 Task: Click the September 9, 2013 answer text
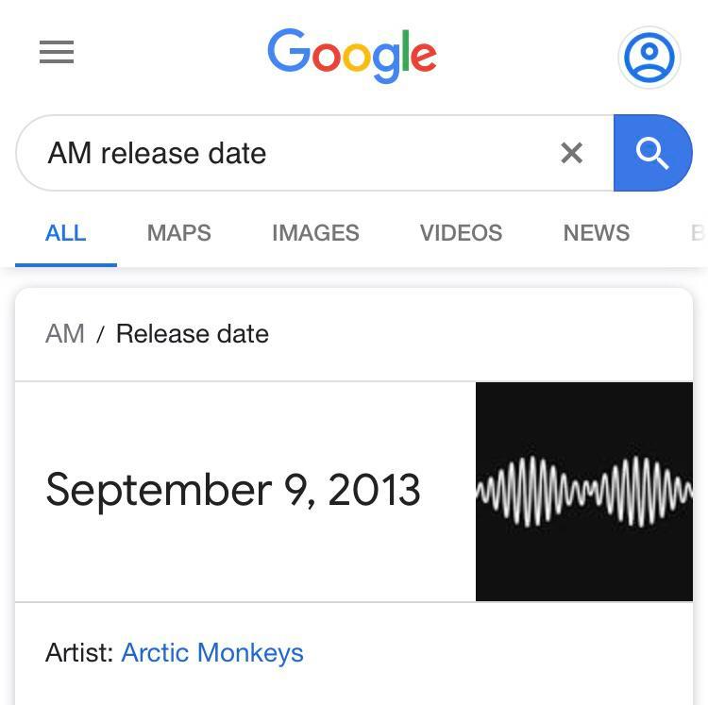click(x=232, y=490)
